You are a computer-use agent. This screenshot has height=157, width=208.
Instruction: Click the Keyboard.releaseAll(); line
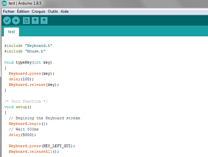pyautogui.click(x=34, y=152)
